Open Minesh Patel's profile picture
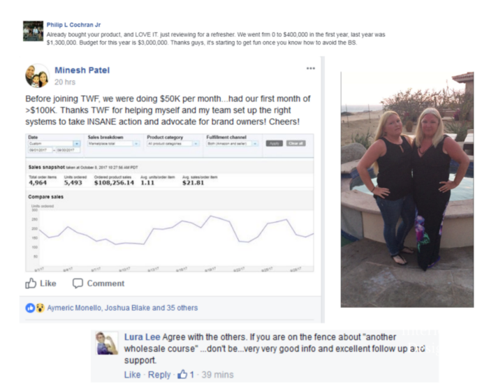 click(37, 76)
